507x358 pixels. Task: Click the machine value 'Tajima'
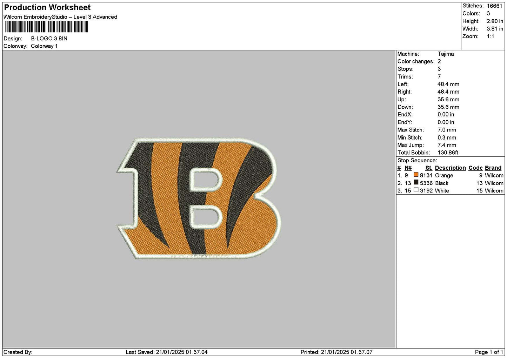tap(446, 54)
